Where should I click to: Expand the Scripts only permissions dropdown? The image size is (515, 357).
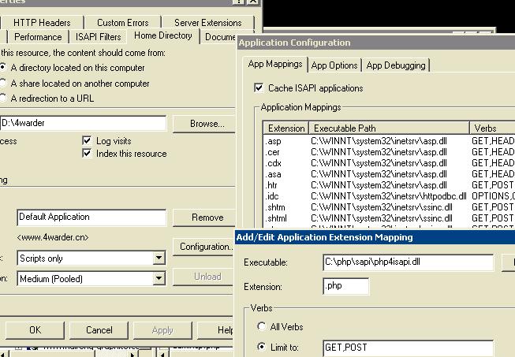(x=159, y=258)
